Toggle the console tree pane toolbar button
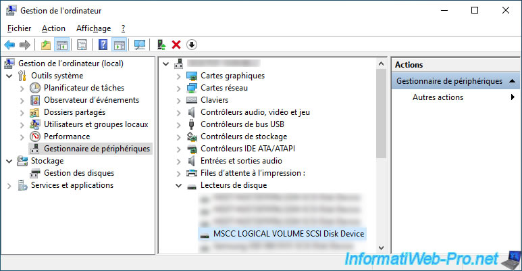Screen dimensions: 522x271 pos(61,45)
